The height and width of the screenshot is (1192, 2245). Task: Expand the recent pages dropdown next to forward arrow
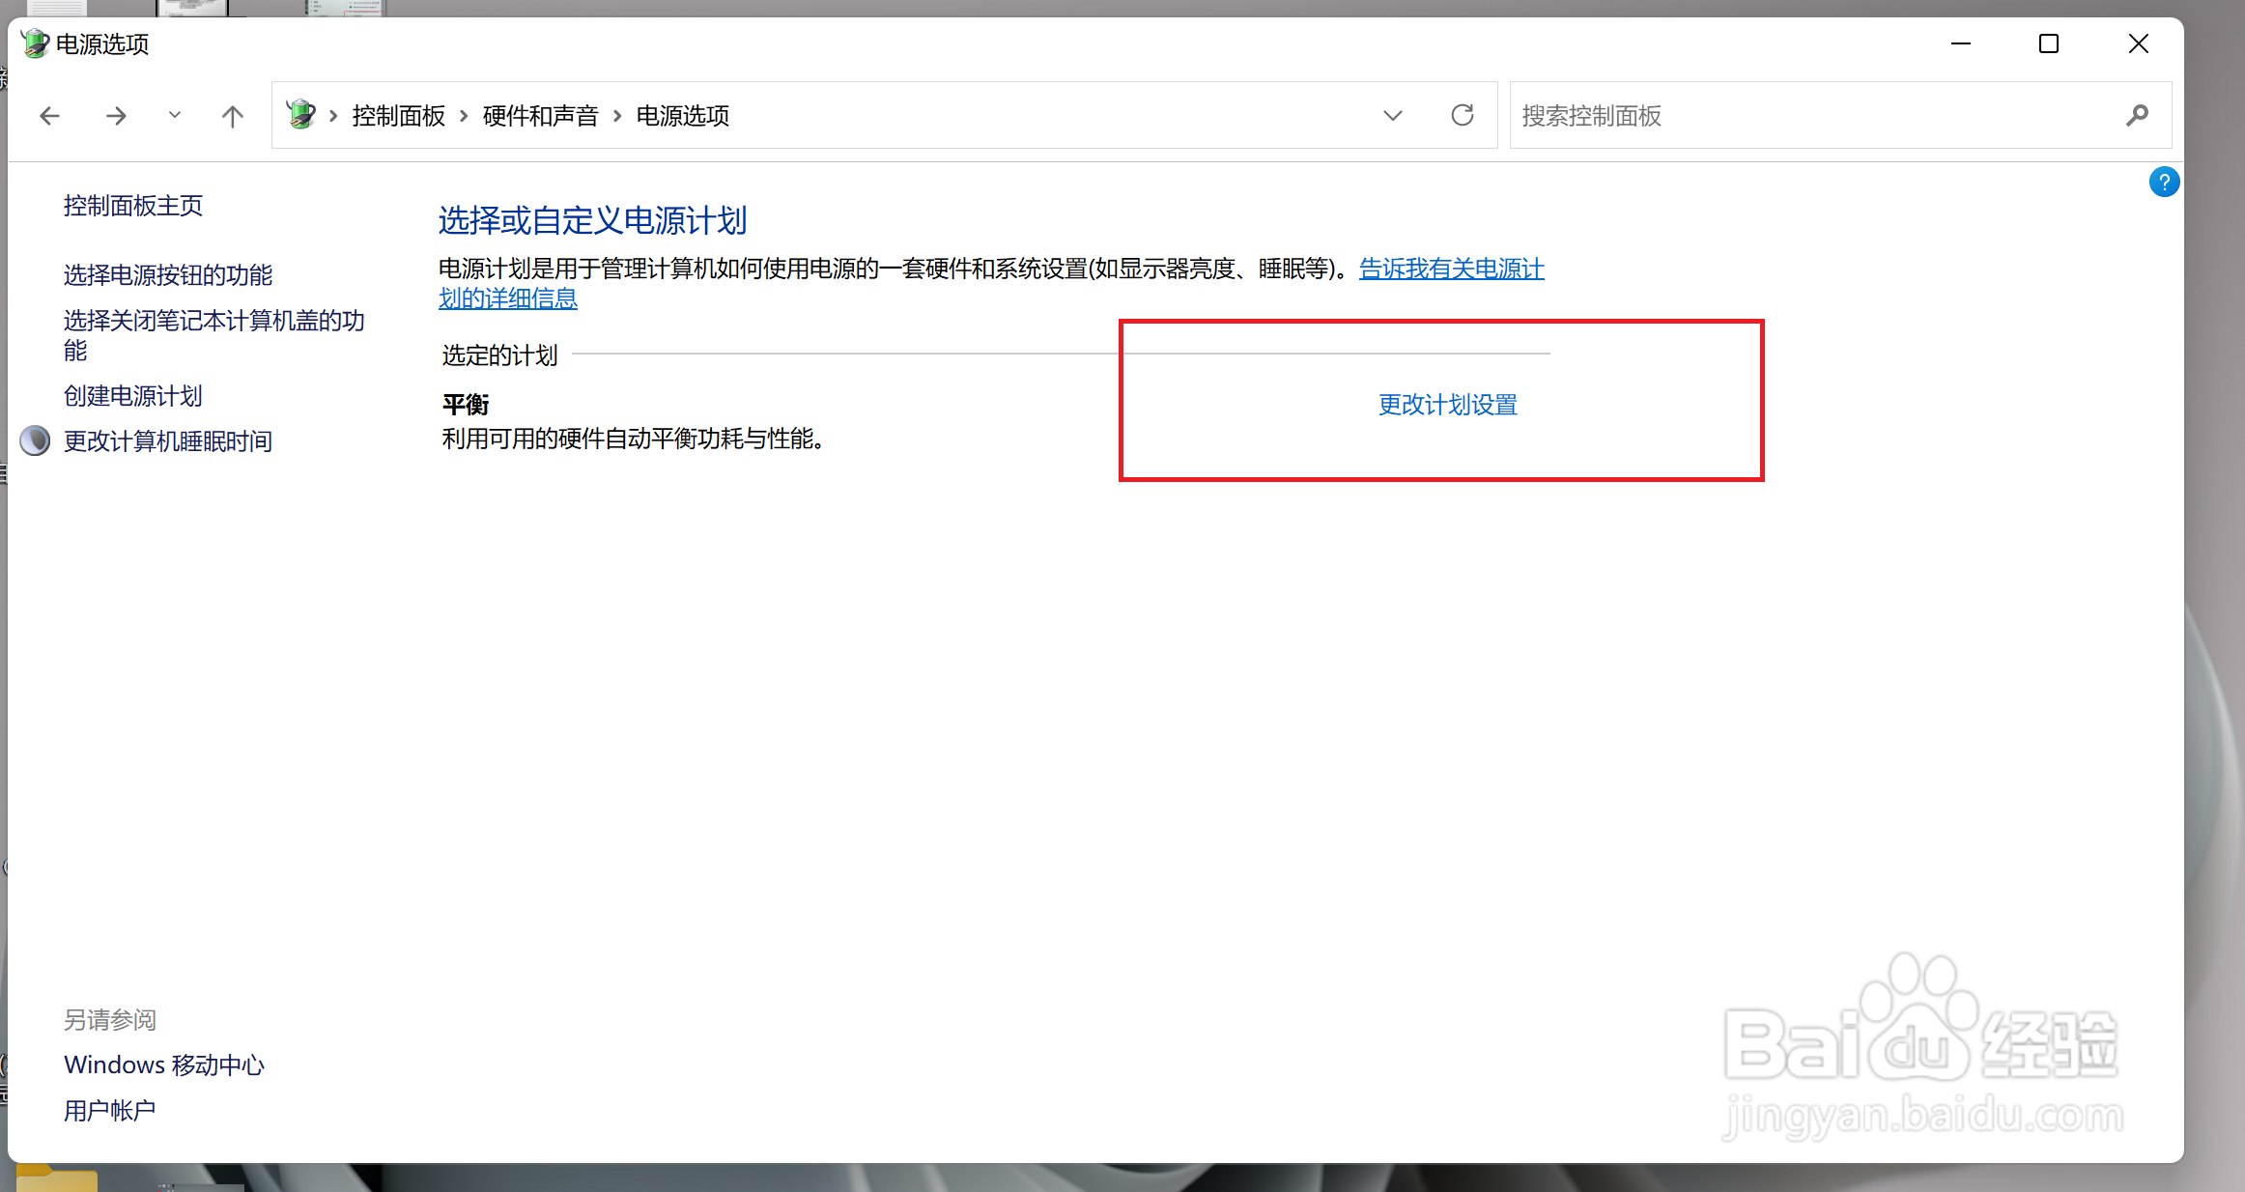(x=175, y=115)
